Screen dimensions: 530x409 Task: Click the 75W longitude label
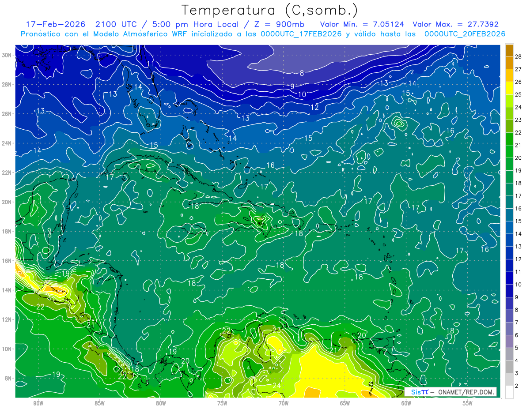(222, 403)
